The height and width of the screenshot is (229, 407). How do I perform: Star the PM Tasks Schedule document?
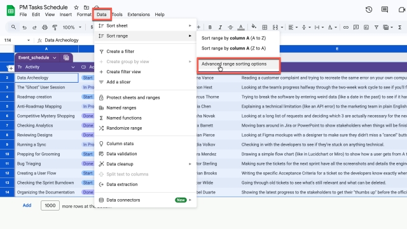tap(76, 8)
